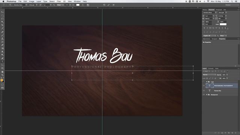This screenshot has height=135, width=240.
Task: Hide the Background layer group
Action: coord(204,94)
